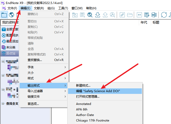The image size is (171, 124).
Task: Click the find full text PDF icon
Action: 112,15
